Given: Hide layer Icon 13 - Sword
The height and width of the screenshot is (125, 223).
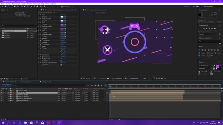Looking at the screenshot, I should 1,97.
